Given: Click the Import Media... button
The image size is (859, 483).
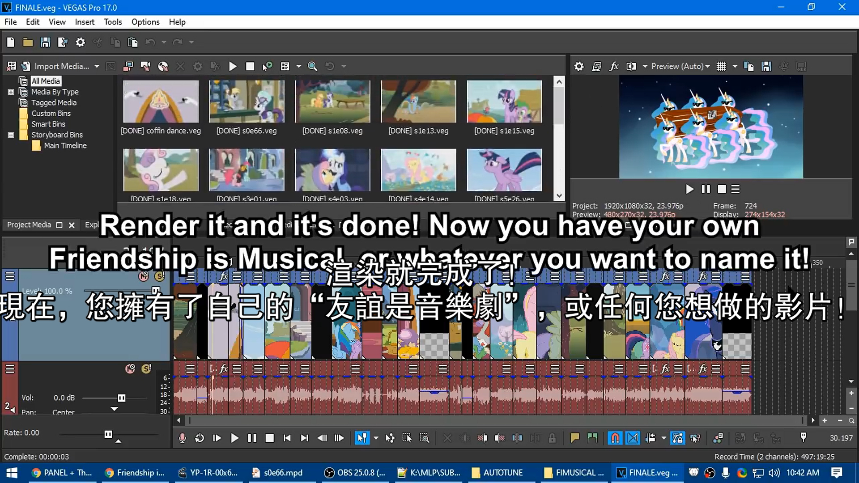Looking at the screenshot, I should click(x=62, y=66).
